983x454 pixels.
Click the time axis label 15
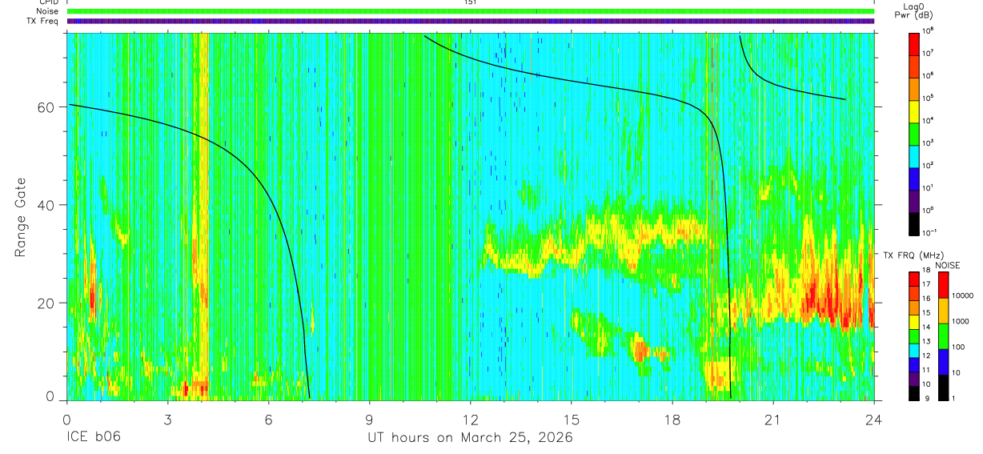tap(572, 419)
